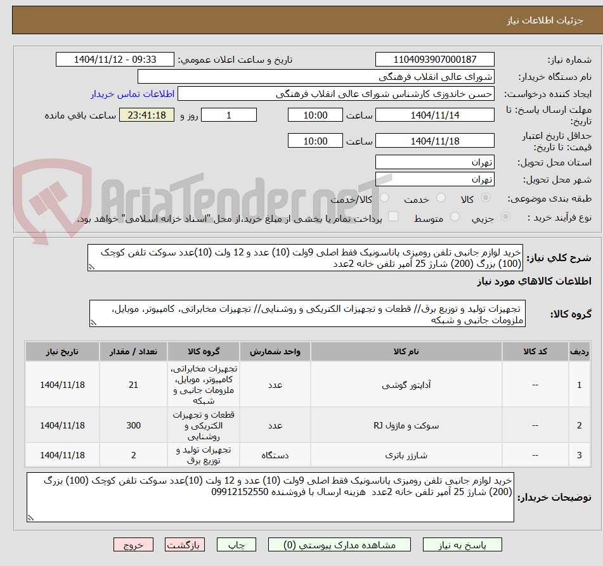Select the متوسط purchase type radio

455,217
